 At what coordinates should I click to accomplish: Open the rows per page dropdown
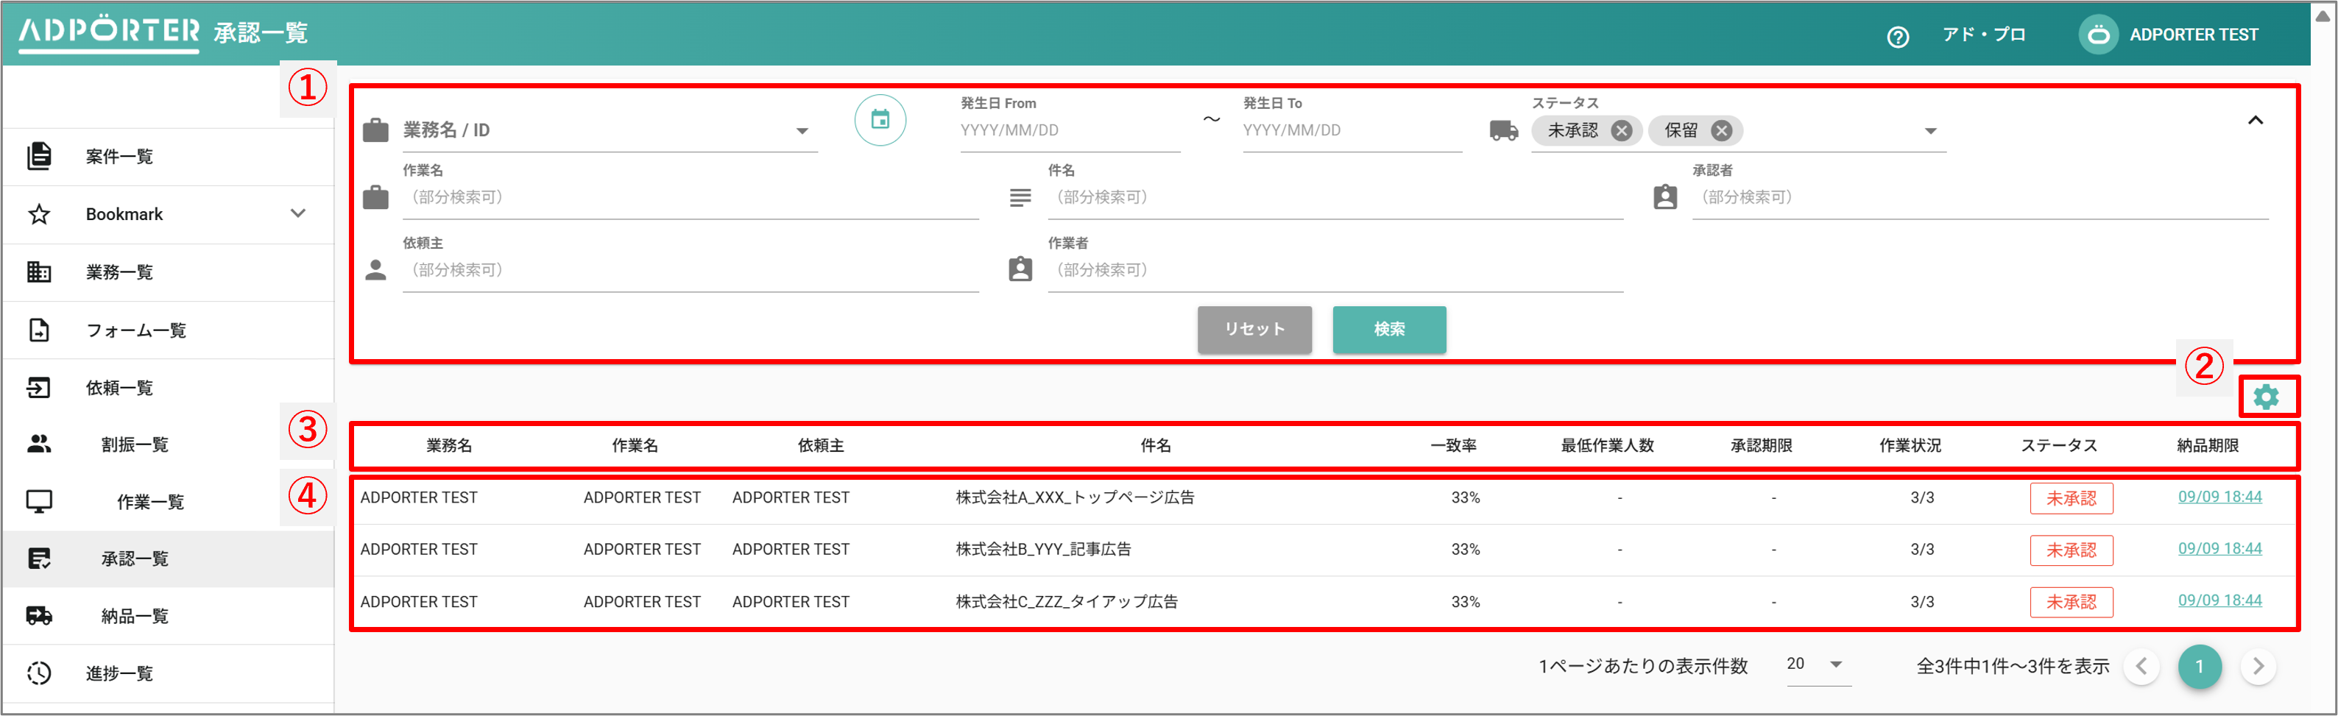pyautogui.click(x=1835, y=664)
